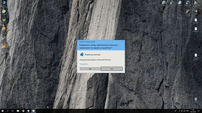Viewport: 202px width, 113px height.
Task: Select the Новый текстовый document on desktop
Action: pyautogui.click(x=196, y=57)
